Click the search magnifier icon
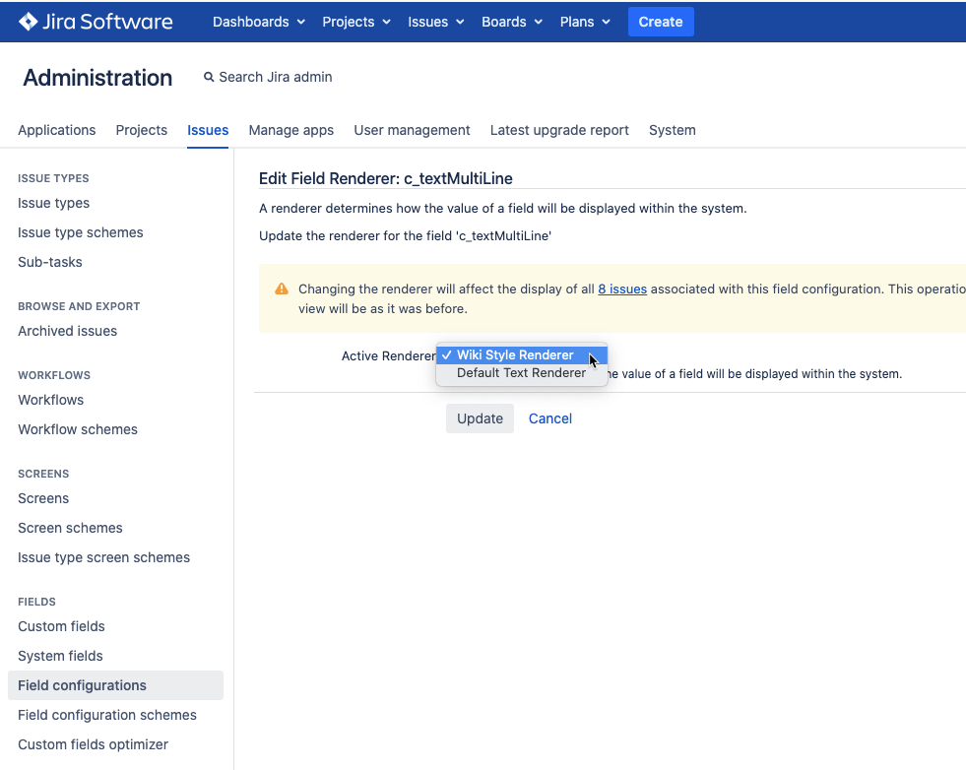The width and height of the screenshot is (966, 770). [209, 77]
